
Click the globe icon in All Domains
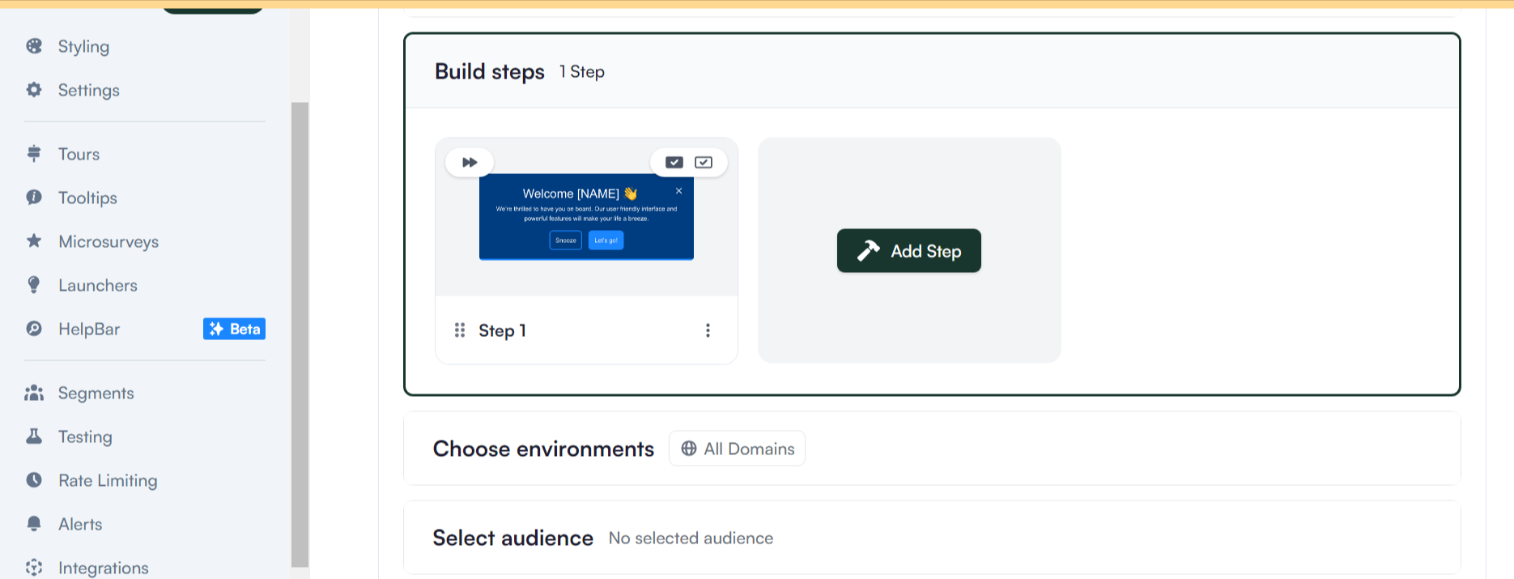689,449
